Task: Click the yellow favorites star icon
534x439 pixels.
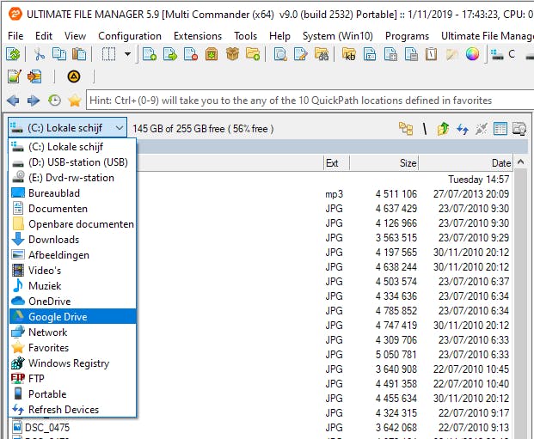Action: pyautogui.click(x=75, y=101)
